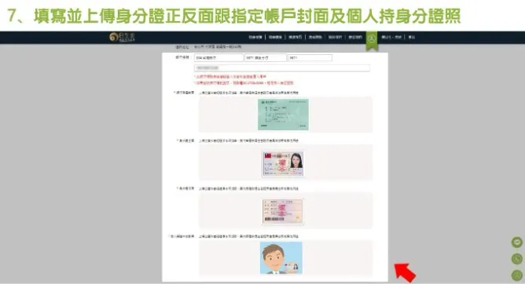
Task: Click the gold site logo in header
Action: 122,37
